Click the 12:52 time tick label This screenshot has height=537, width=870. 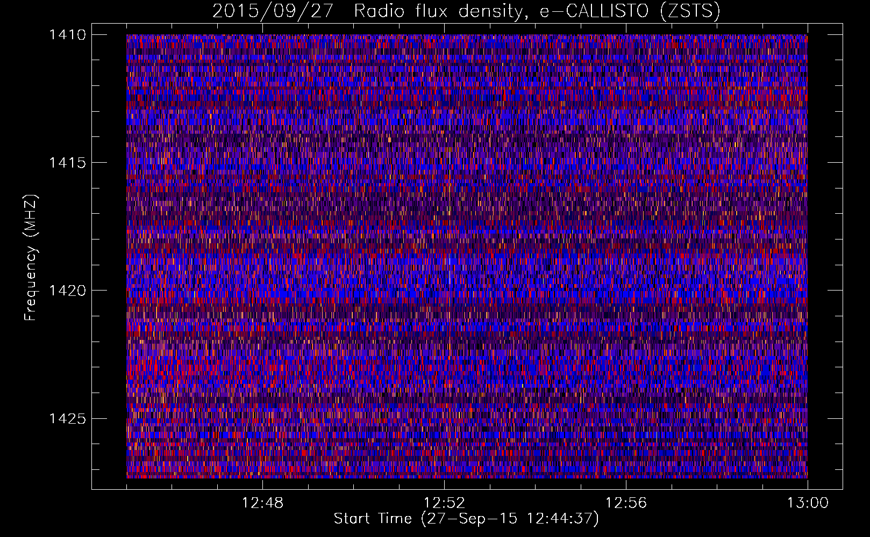click(x=444, y=503)
